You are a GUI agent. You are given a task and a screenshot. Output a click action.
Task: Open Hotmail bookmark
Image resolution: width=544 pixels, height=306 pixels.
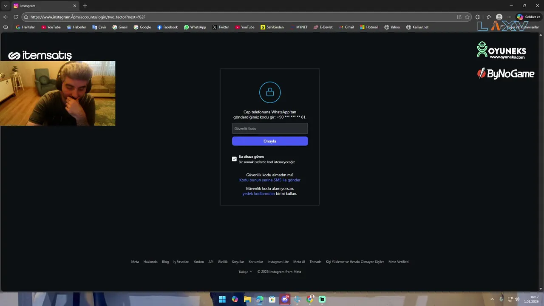(x=369, y=27)
